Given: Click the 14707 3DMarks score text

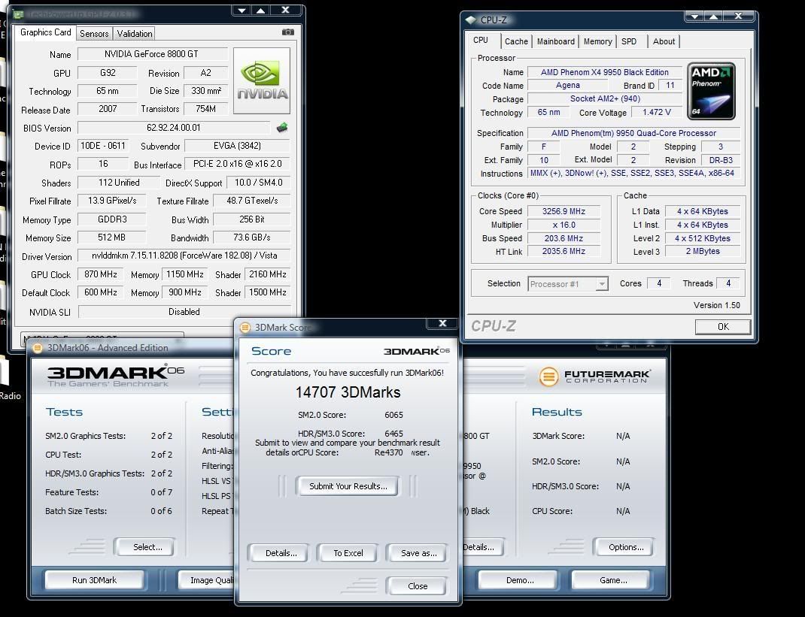Looking at the screenshot, I should tap(348, 392).
